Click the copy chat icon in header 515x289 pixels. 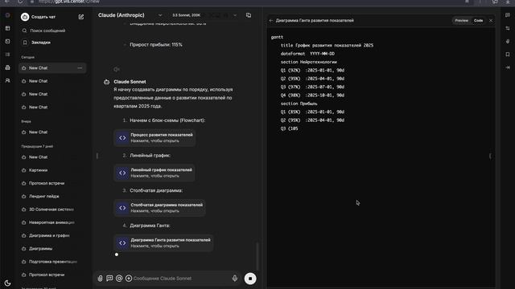(x=249, y=15)
